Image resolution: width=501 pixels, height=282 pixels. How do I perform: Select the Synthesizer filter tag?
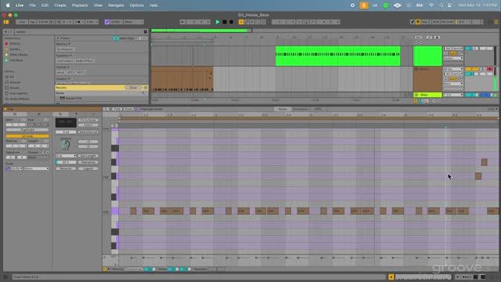click(x=66, y=49)
